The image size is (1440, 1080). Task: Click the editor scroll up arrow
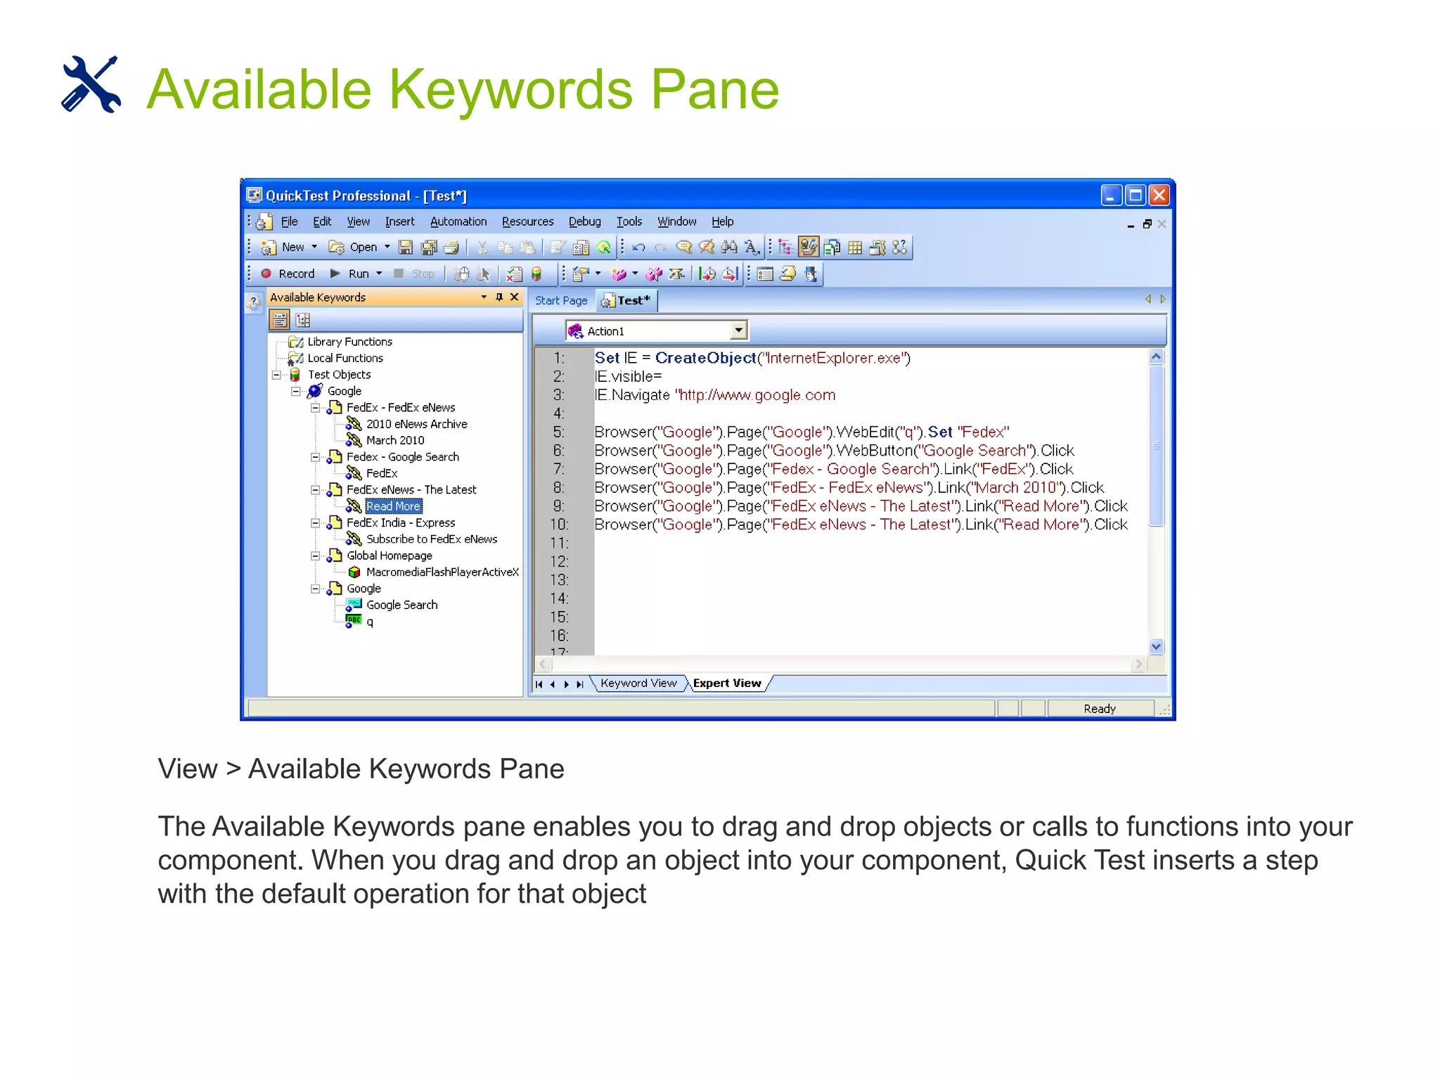[x=1156, y=356]
